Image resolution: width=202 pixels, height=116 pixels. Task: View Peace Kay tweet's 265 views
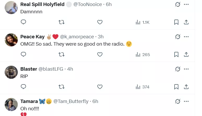click(x=143, y=54)
